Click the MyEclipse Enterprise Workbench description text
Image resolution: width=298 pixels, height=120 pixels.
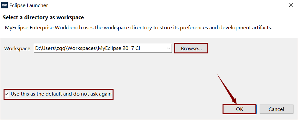(x=139, y=28)
